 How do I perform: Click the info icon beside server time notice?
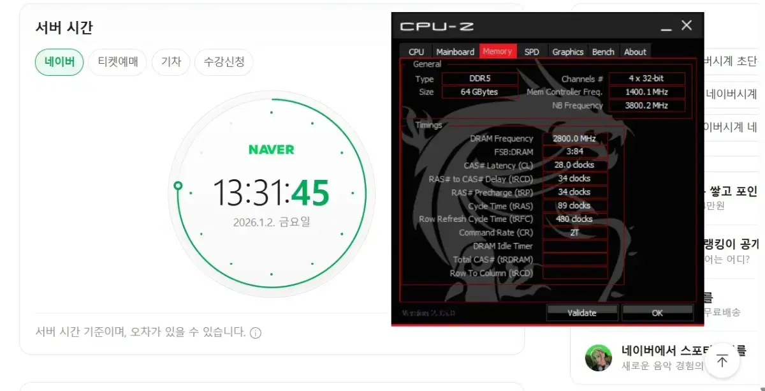[x=256, y=333]
